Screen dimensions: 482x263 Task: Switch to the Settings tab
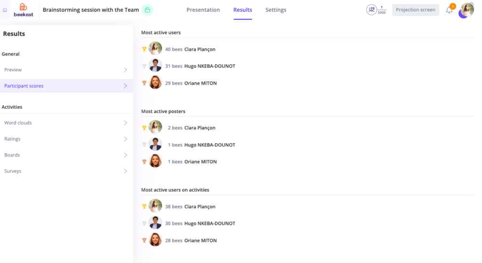(275, 10)
